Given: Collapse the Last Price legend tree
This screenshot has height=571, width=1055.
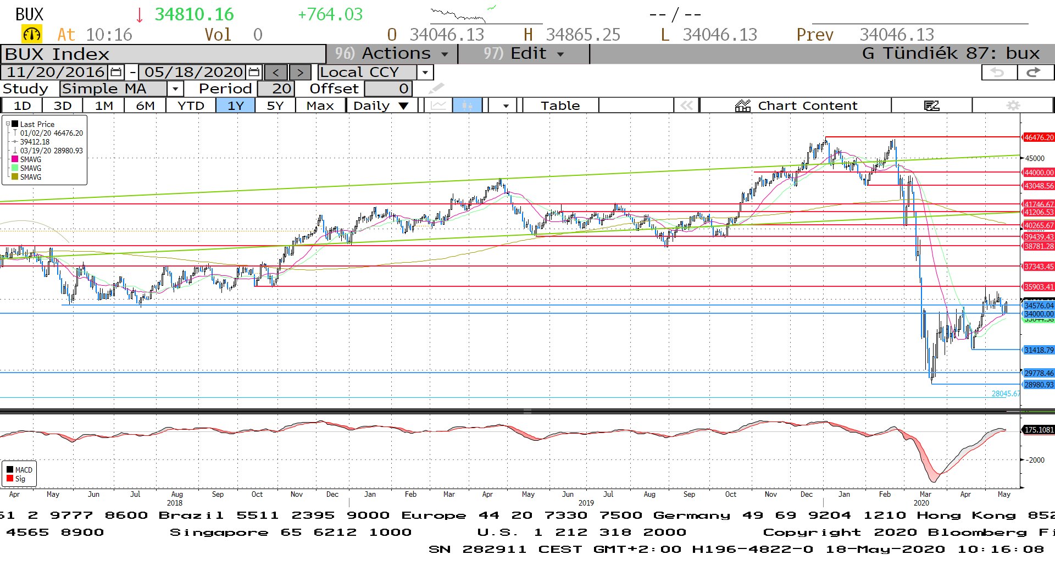Looking at the screenshot, I should click(8, 124).
